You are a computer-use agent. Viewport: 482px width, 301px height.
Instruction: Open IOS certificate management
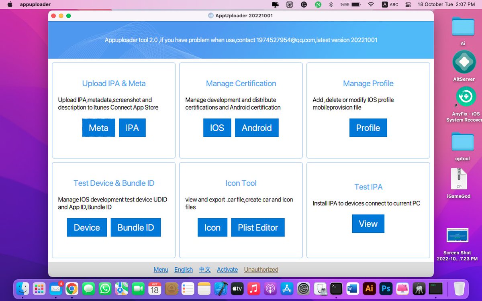tap(217, 128)
